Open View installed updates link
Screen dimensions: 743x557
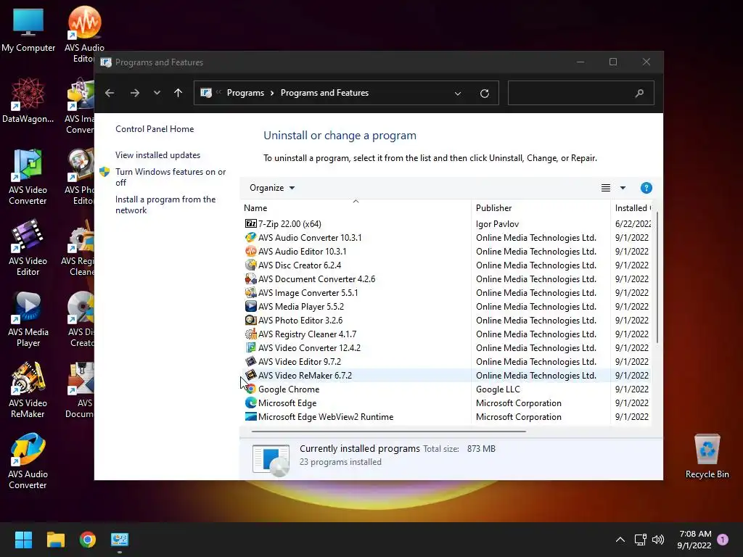157,155
